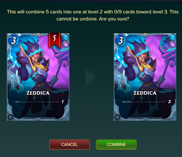Click the skull death icon on right card
Screen dimensions: 182x157
tap(173, 44)
